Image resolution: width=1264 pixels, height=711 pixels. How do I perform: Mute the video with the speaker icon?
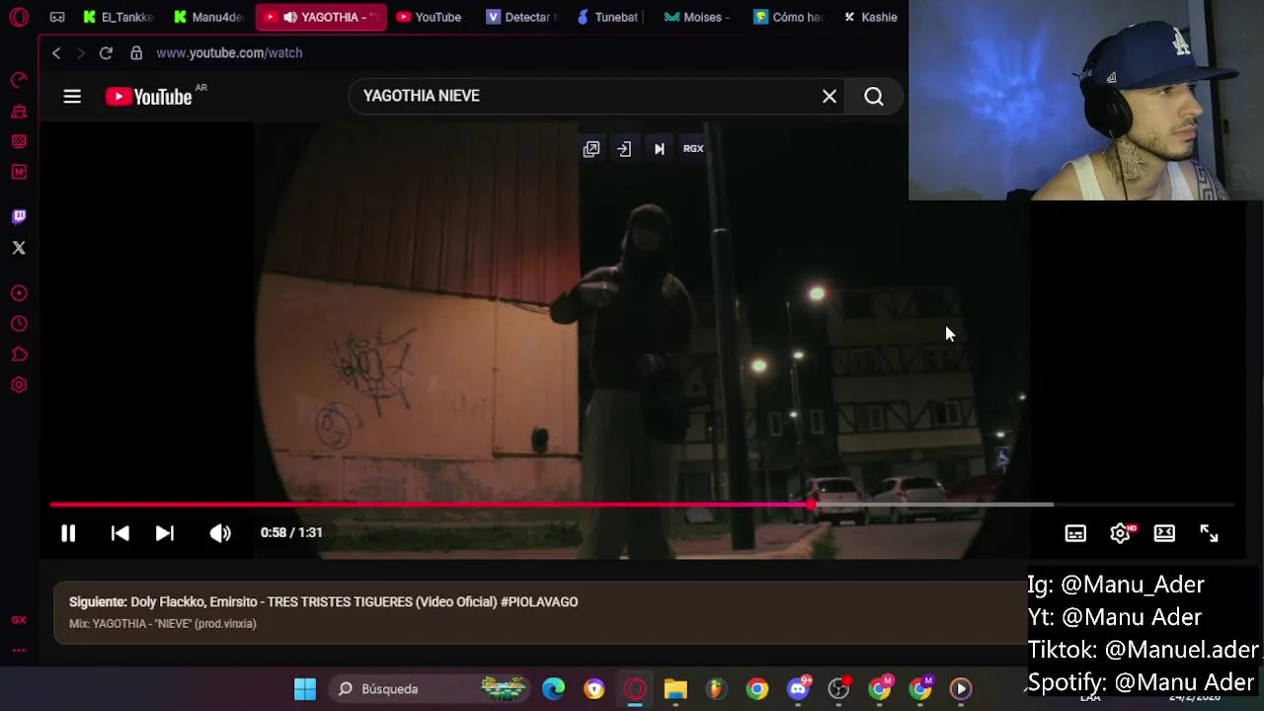(x=220, y=533)
